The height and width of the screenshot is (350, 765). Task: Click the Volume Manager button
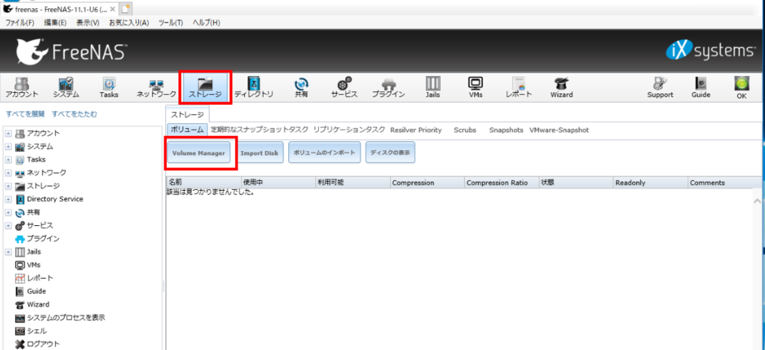click(199, 153)
